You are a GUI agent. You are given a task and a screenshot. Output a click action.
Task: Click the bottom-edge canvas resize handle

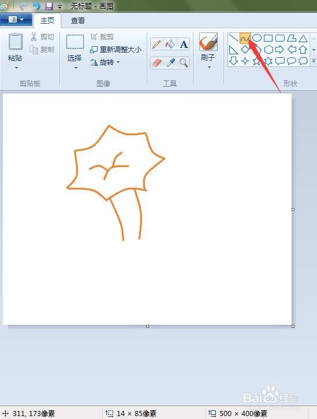pos(147,327)
